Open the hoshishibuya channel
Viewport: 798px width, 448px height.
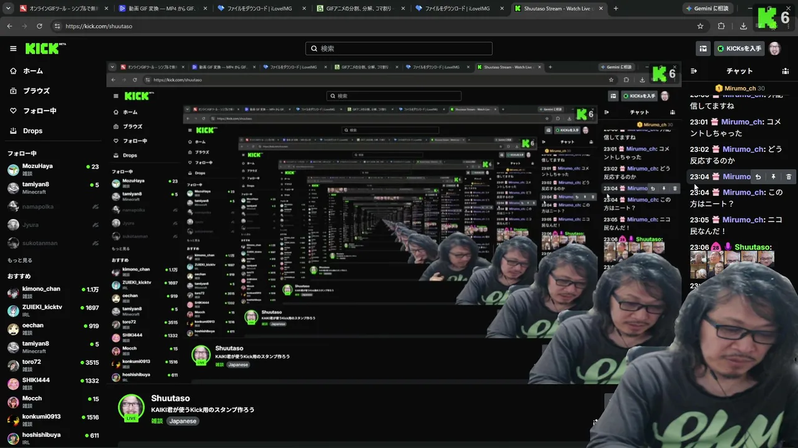tap(52, 438)
